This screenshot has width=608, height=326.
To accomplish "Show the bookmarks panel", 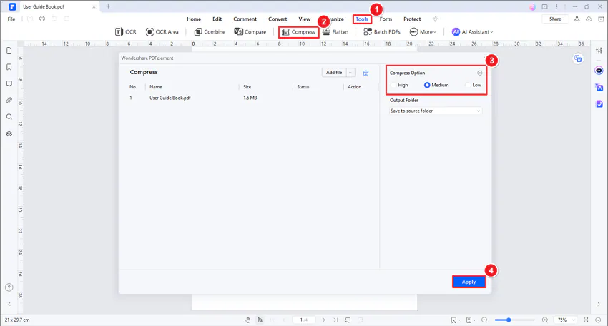I will pos(9,67).
